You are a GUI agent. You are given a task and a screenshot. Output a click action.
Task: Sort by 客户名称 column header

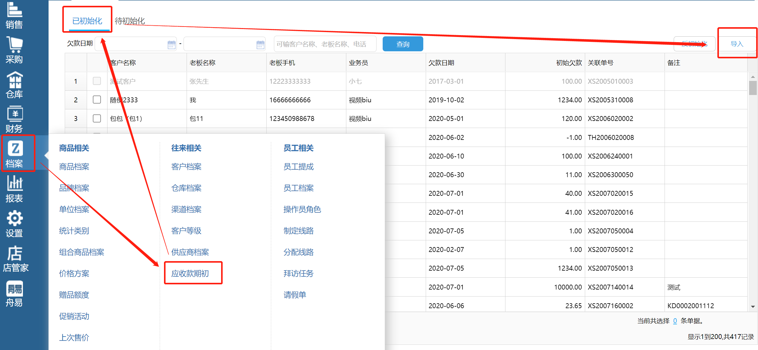click(147, 63)
